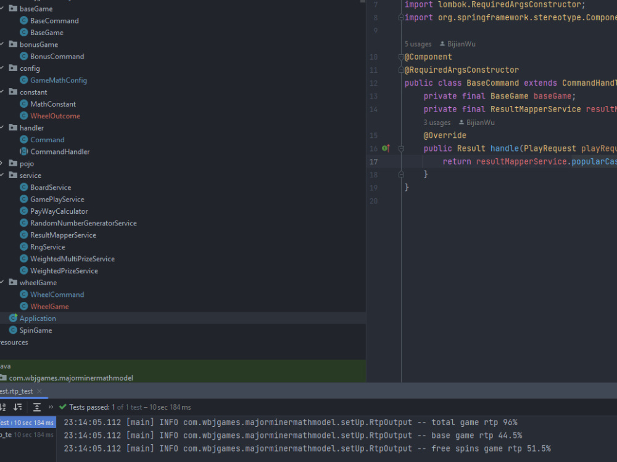Click the green Tests passed checkmark icon
The image size is (617, 462).
pyautogui.click(x=62, y=407)
